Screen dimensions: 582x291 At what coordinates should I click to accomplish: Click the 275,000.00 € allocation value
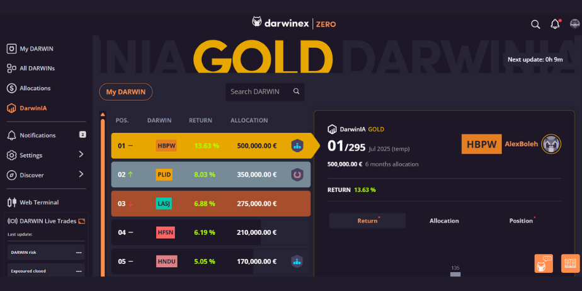pyautogui.click(x=257, y=203)
